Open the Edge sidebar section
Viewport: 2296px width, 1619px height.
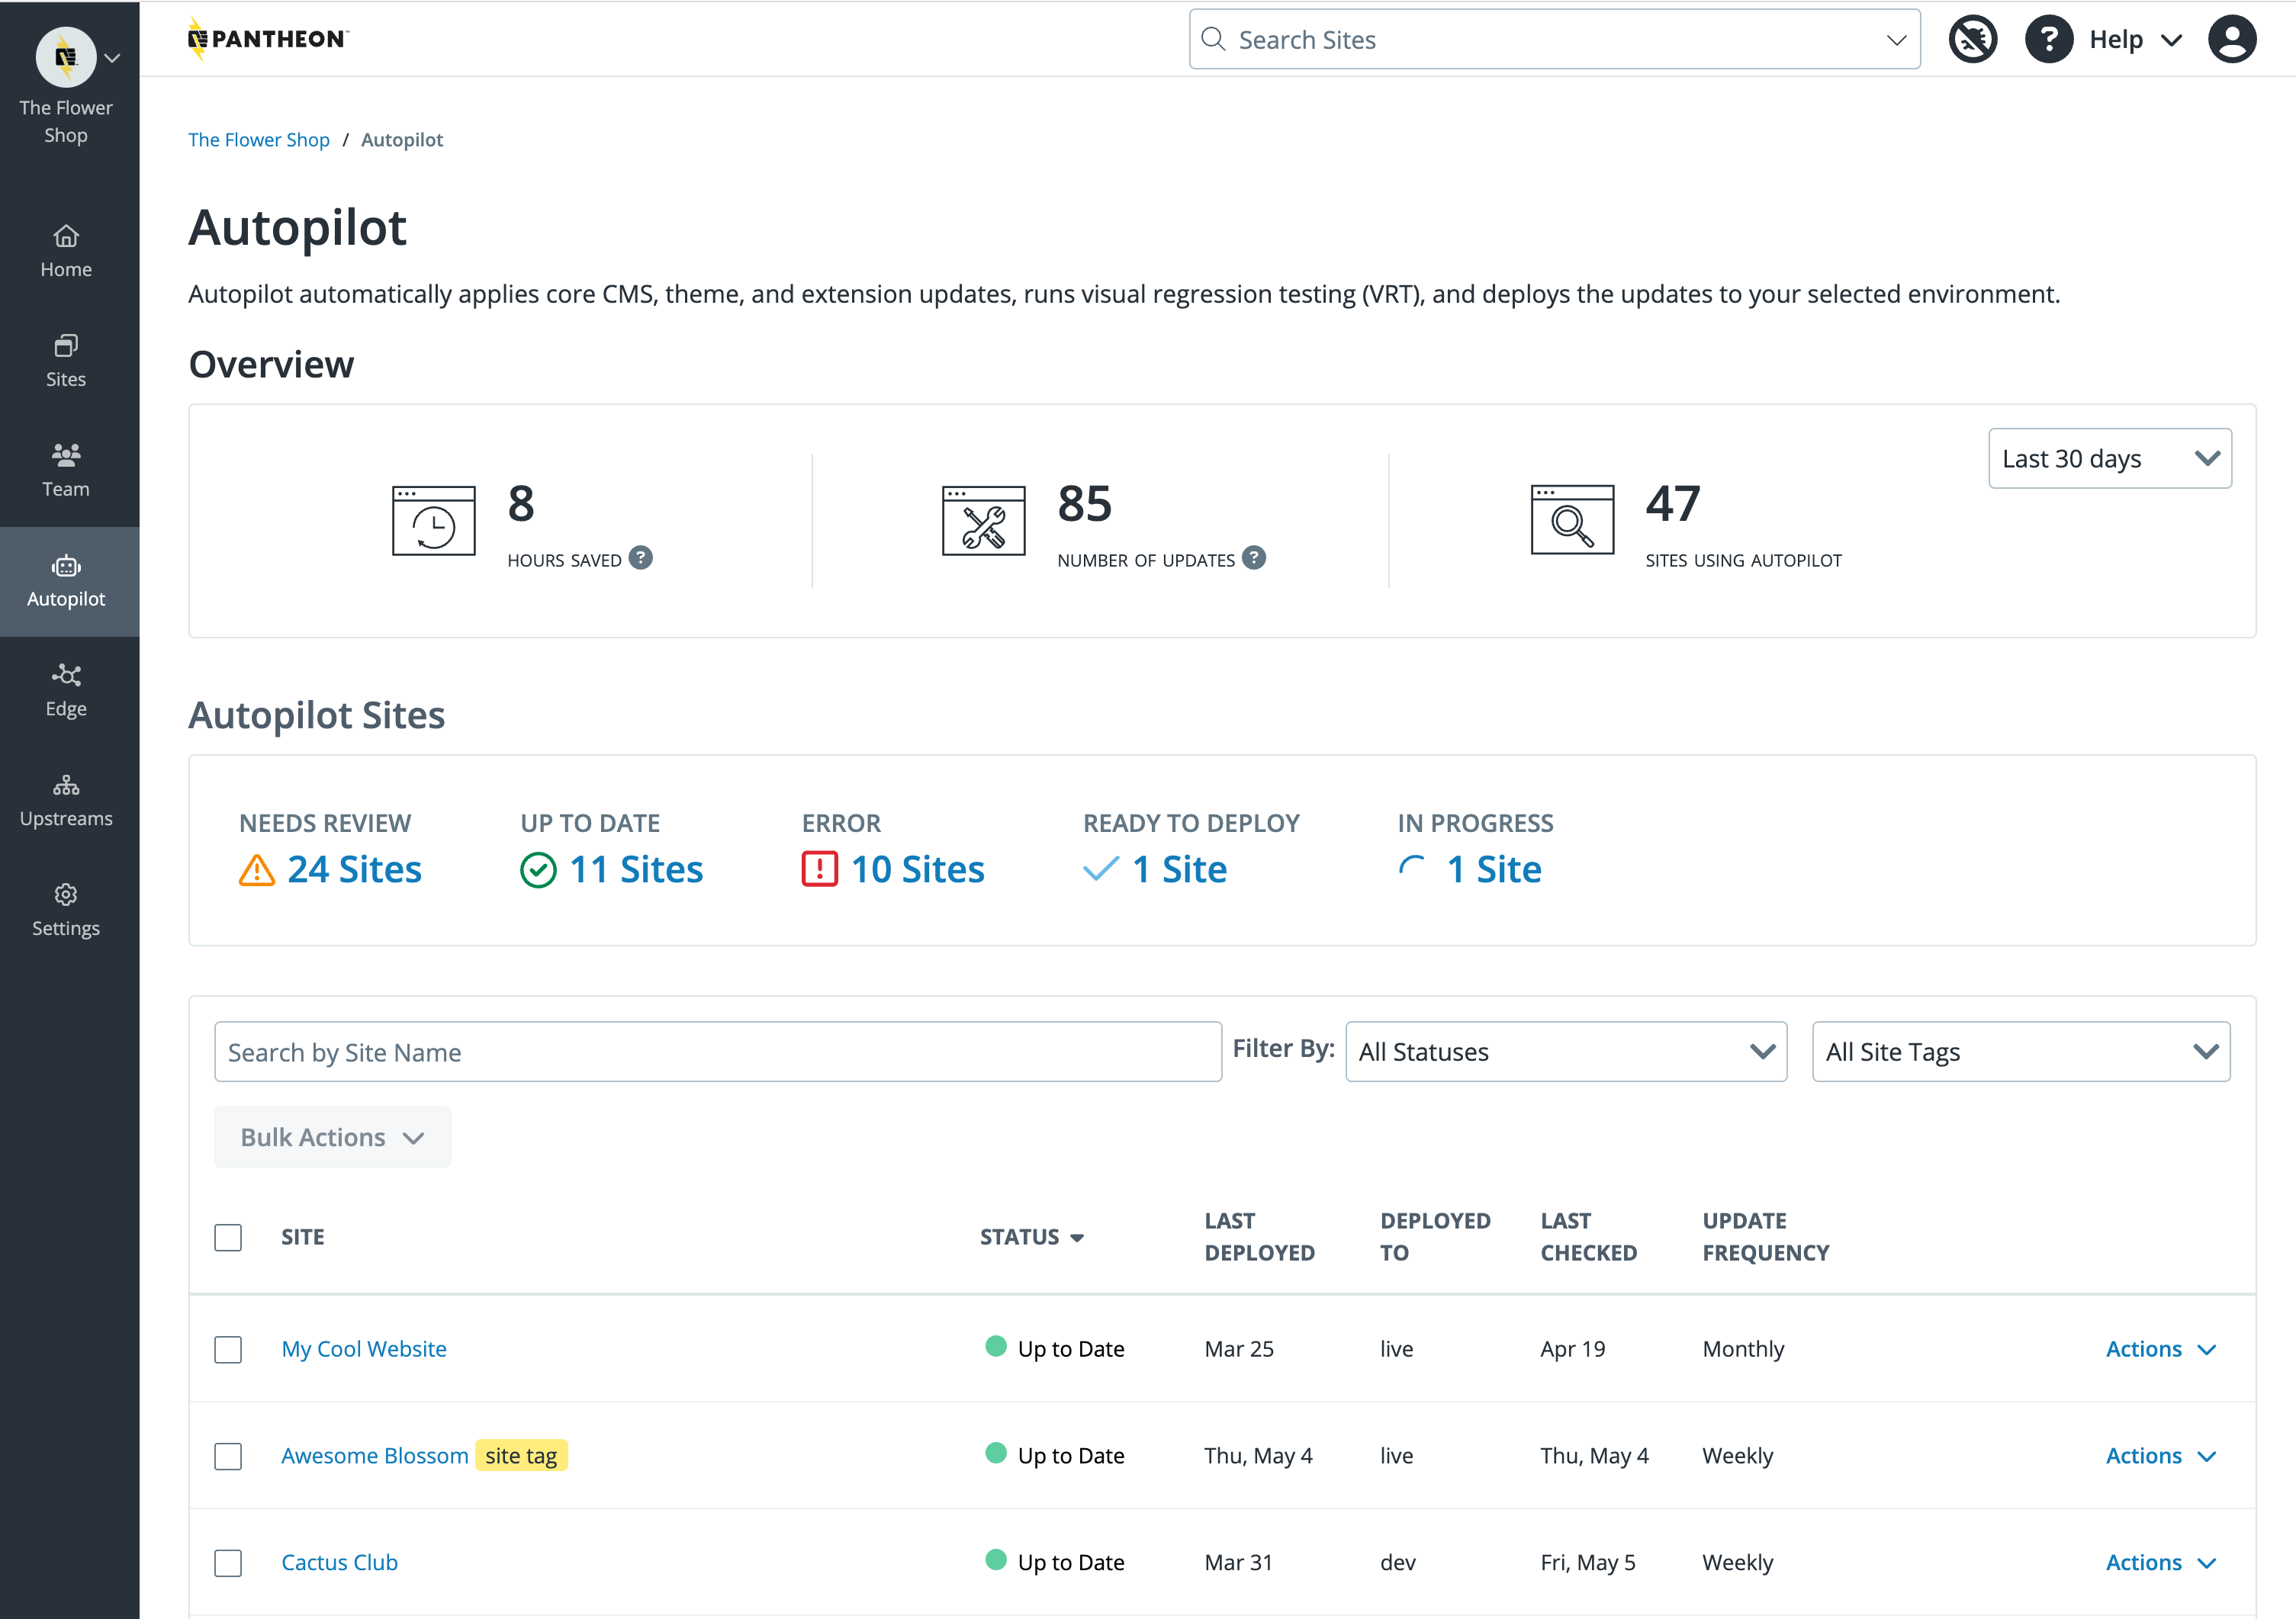click(x=66, y=690)
